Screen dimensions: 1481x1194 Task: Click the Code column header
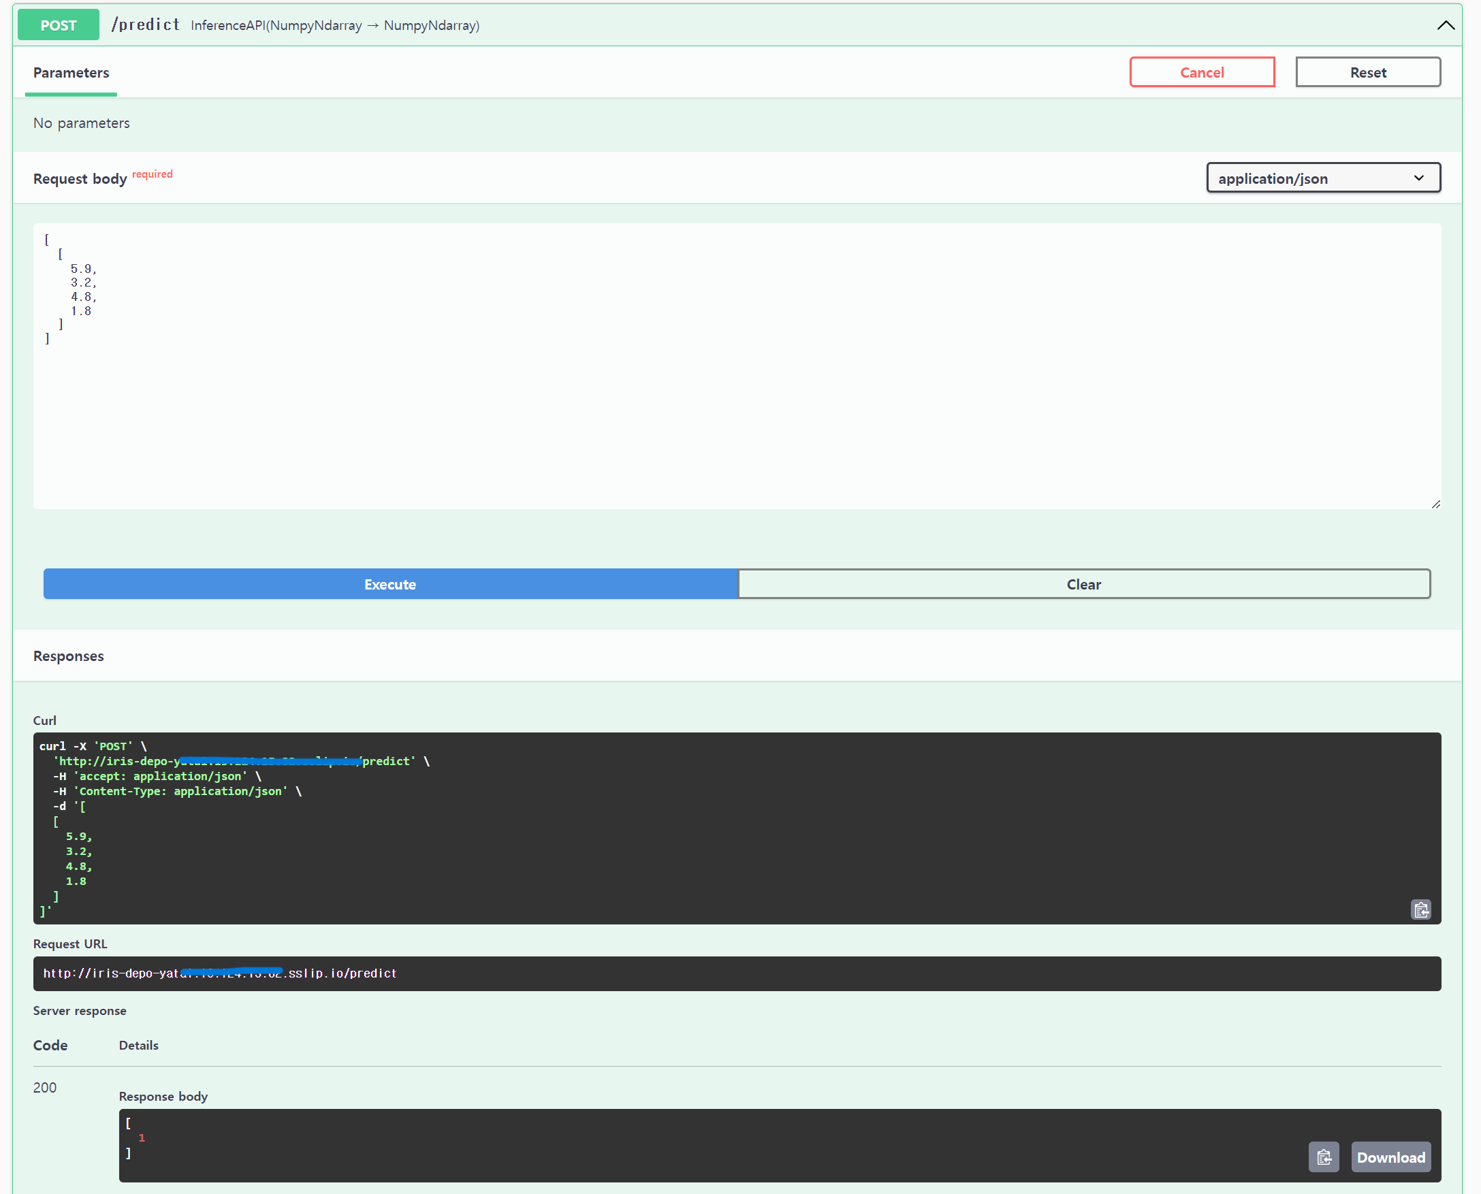coord(50,1046)
